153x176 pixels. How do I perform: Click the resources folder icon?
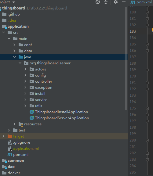pos(21,124)
